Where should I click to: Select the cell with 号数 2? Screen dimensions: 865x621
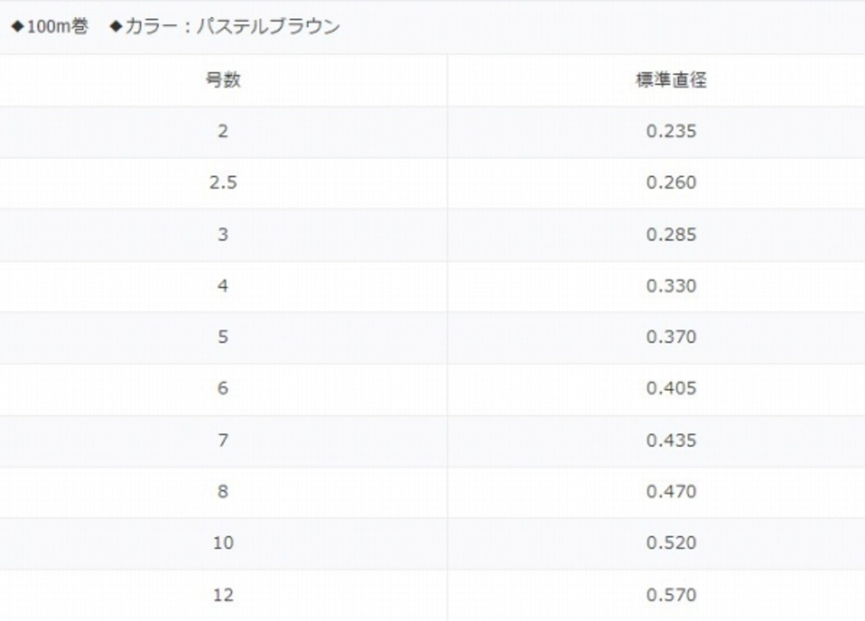(x=223, y=131)
